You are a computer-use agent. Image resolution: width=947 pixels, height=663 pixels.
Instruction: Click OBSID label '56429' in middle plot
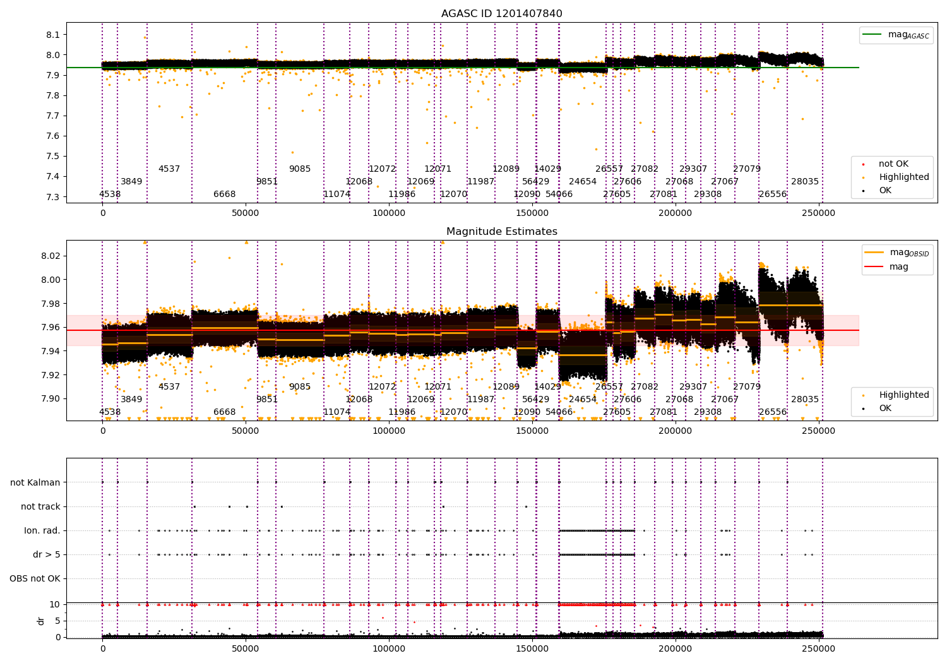(x=536, y=400)
